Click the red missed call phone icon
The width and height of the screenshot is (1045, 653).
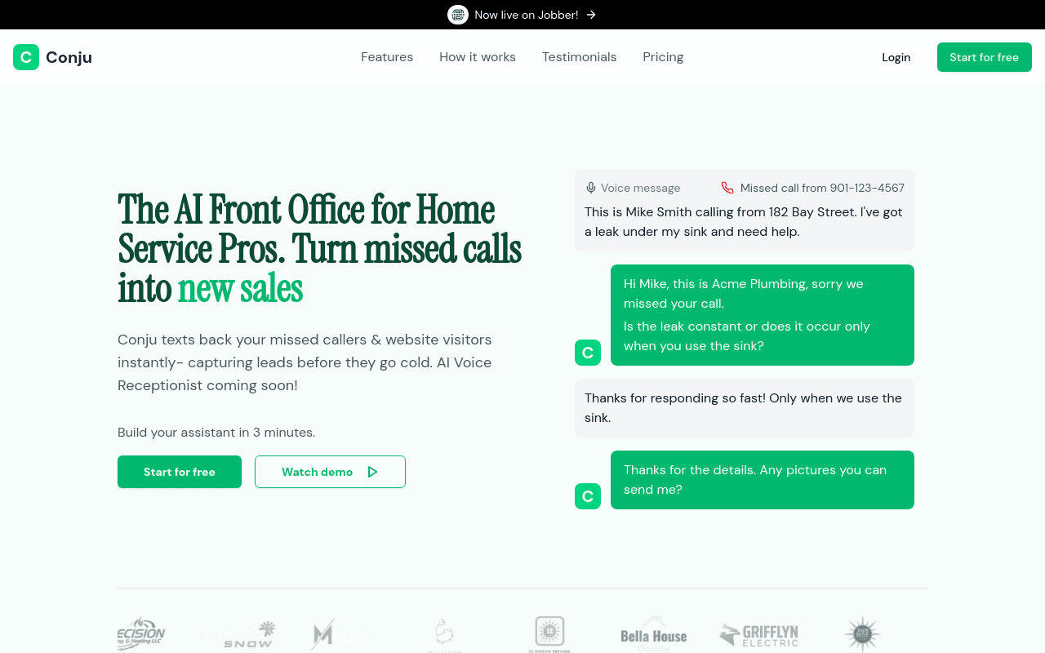[x=727, y=188]
